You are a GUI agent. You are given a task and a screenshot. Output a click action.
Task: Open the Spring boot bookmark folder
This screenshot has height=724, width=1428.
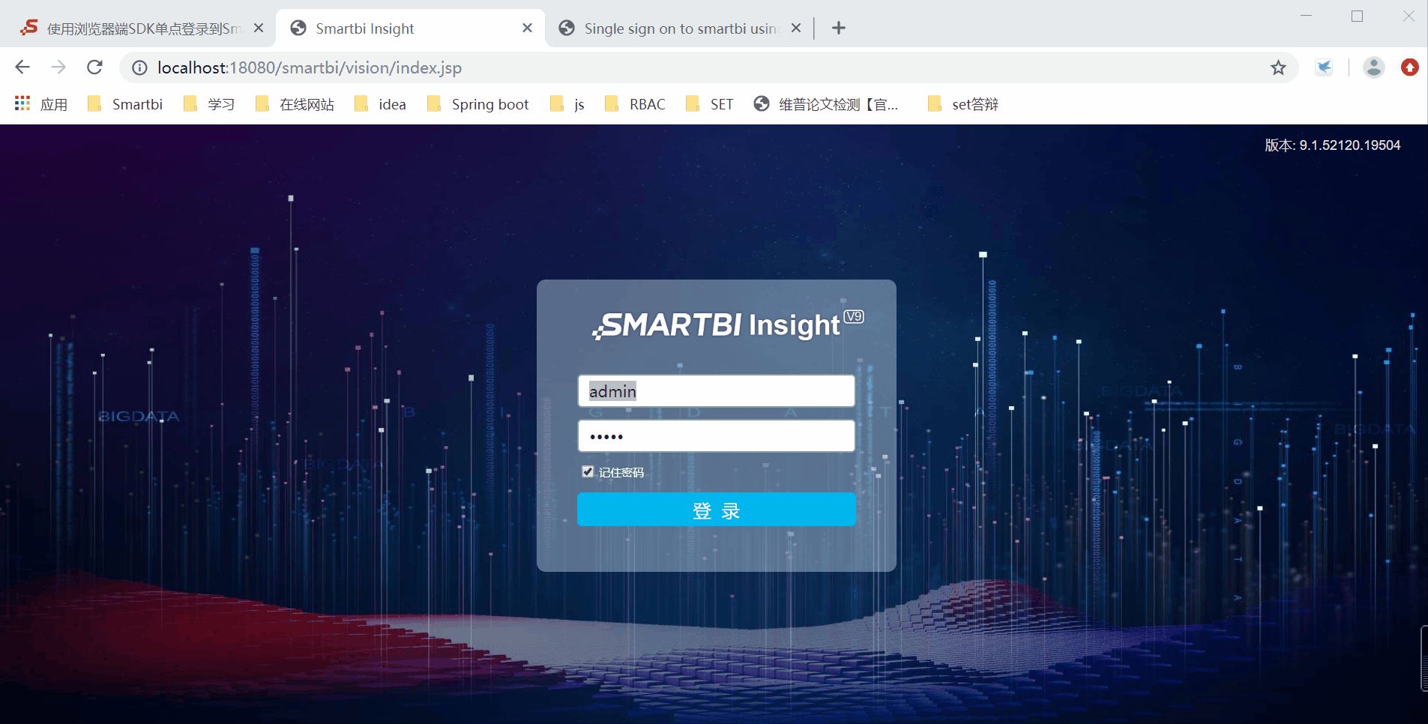pos(477,104)
